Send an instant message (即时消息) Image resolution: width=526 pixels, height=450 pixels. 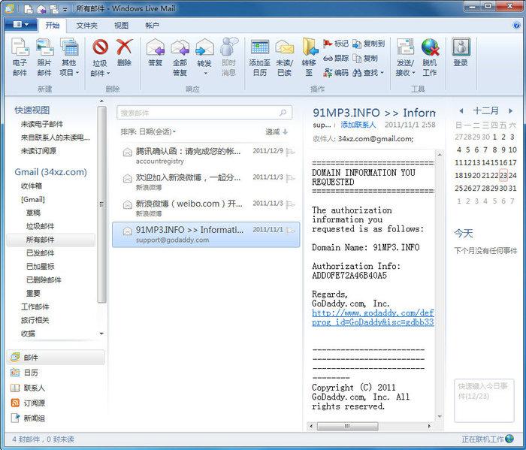pos(228,57)
